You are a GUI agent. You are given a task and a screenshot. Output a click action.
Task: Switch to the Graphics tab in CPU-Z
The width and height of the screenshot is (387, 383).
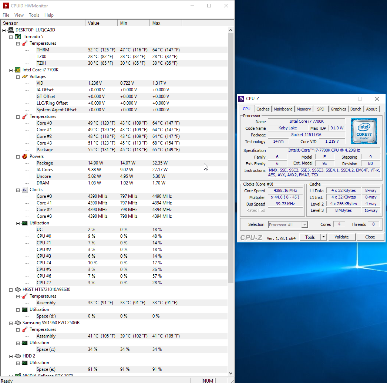click(x=338, y=109)
